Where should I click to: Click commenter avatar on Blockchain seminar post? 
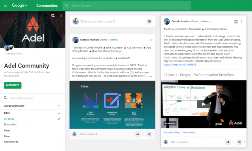(166, 142)
